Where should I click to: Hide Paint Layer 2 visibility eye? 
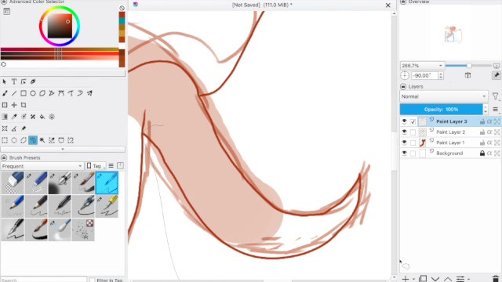coord(405,132)
